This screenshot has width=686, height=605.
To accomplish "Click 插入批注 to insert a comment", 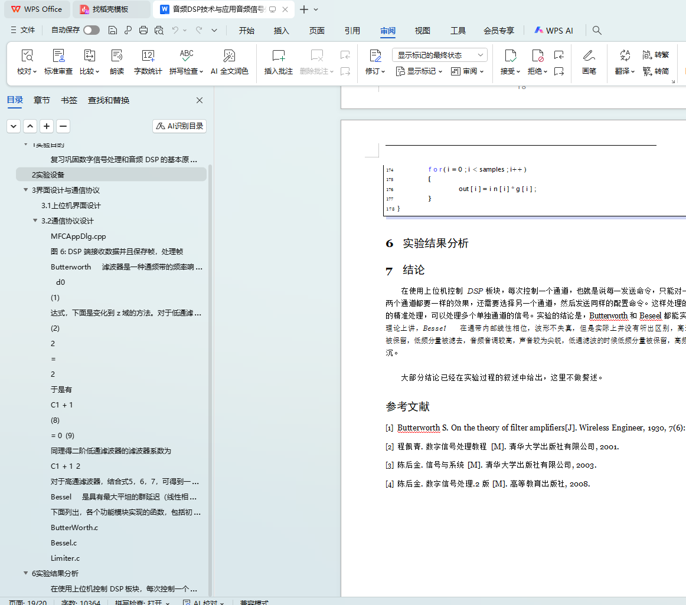I will point(279,57).
